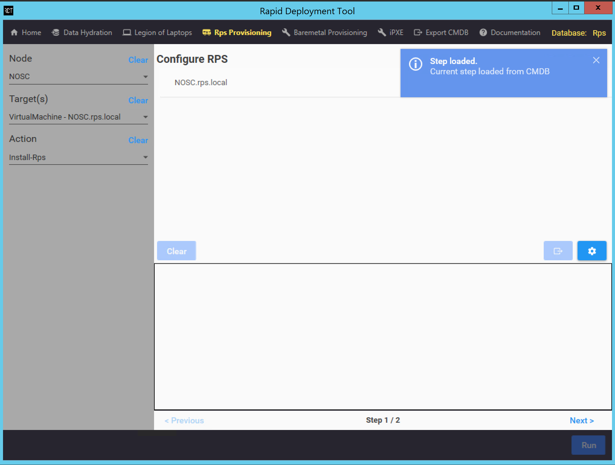Screen dimensions: 615x465
Task: Click the Database: Rps label
Action: pos(579,33)
